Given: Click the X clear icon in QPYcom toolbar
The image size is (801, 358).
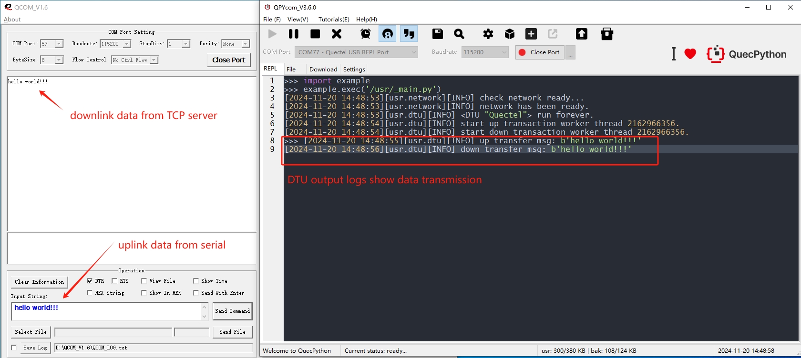Looking at the screenshot, I should coord(337,34).
